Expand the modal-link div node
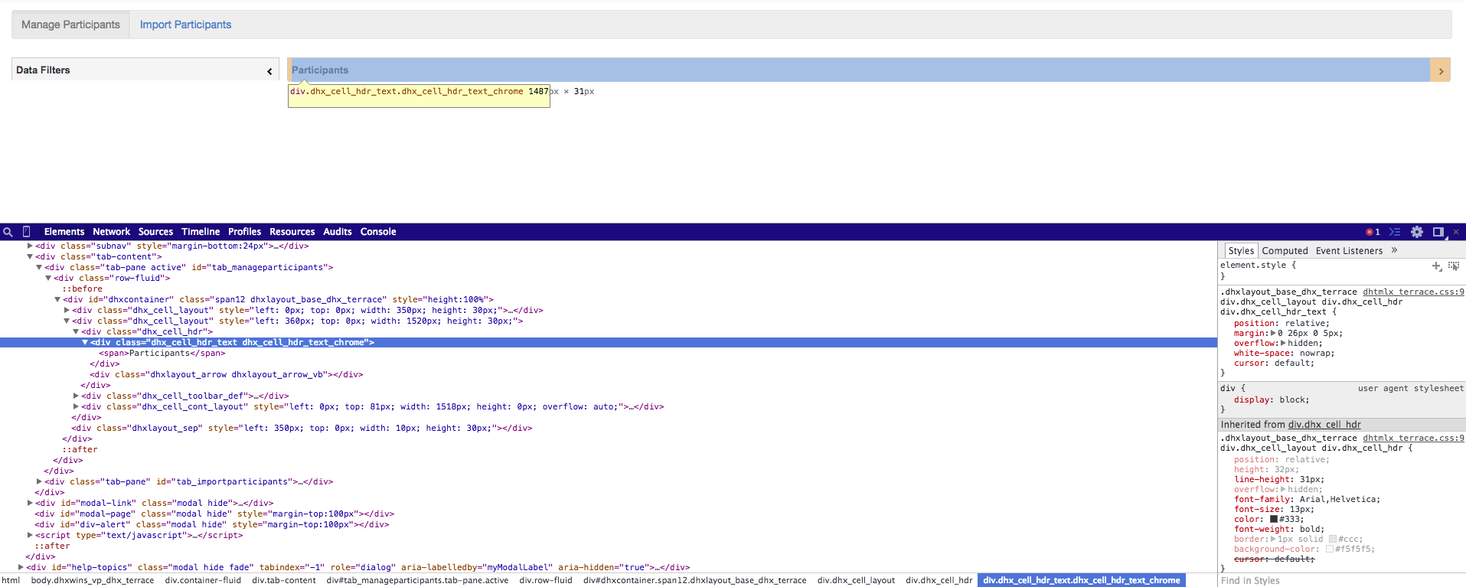This screenshot has width=1466, height=587. coord(30,503)
